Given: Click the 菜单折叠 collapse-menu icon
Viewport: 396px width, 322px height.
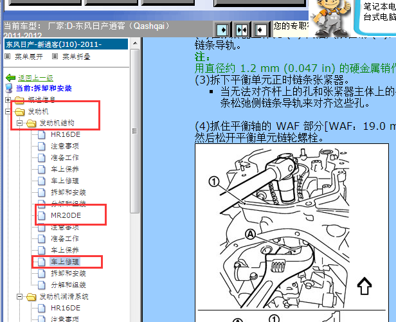Looking at the screenshot, I should click(55, 57).
